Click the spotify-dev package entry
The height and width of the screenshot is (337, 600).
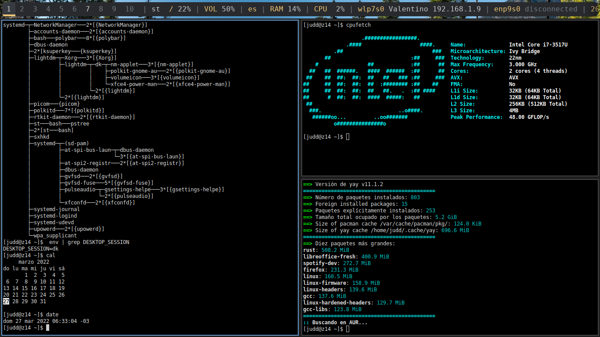pos(337,263)
